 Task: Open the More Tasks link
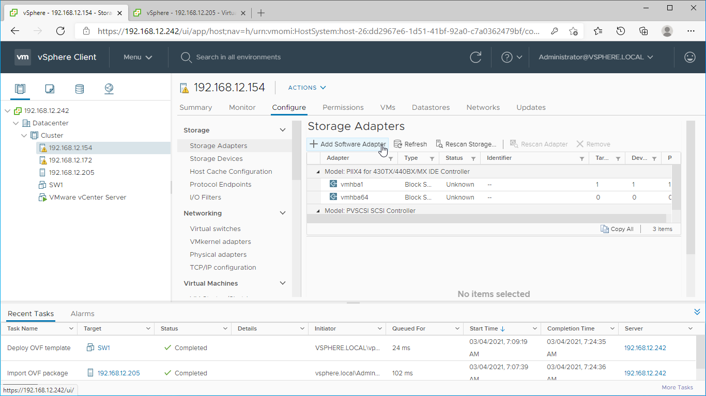[677, 387]
